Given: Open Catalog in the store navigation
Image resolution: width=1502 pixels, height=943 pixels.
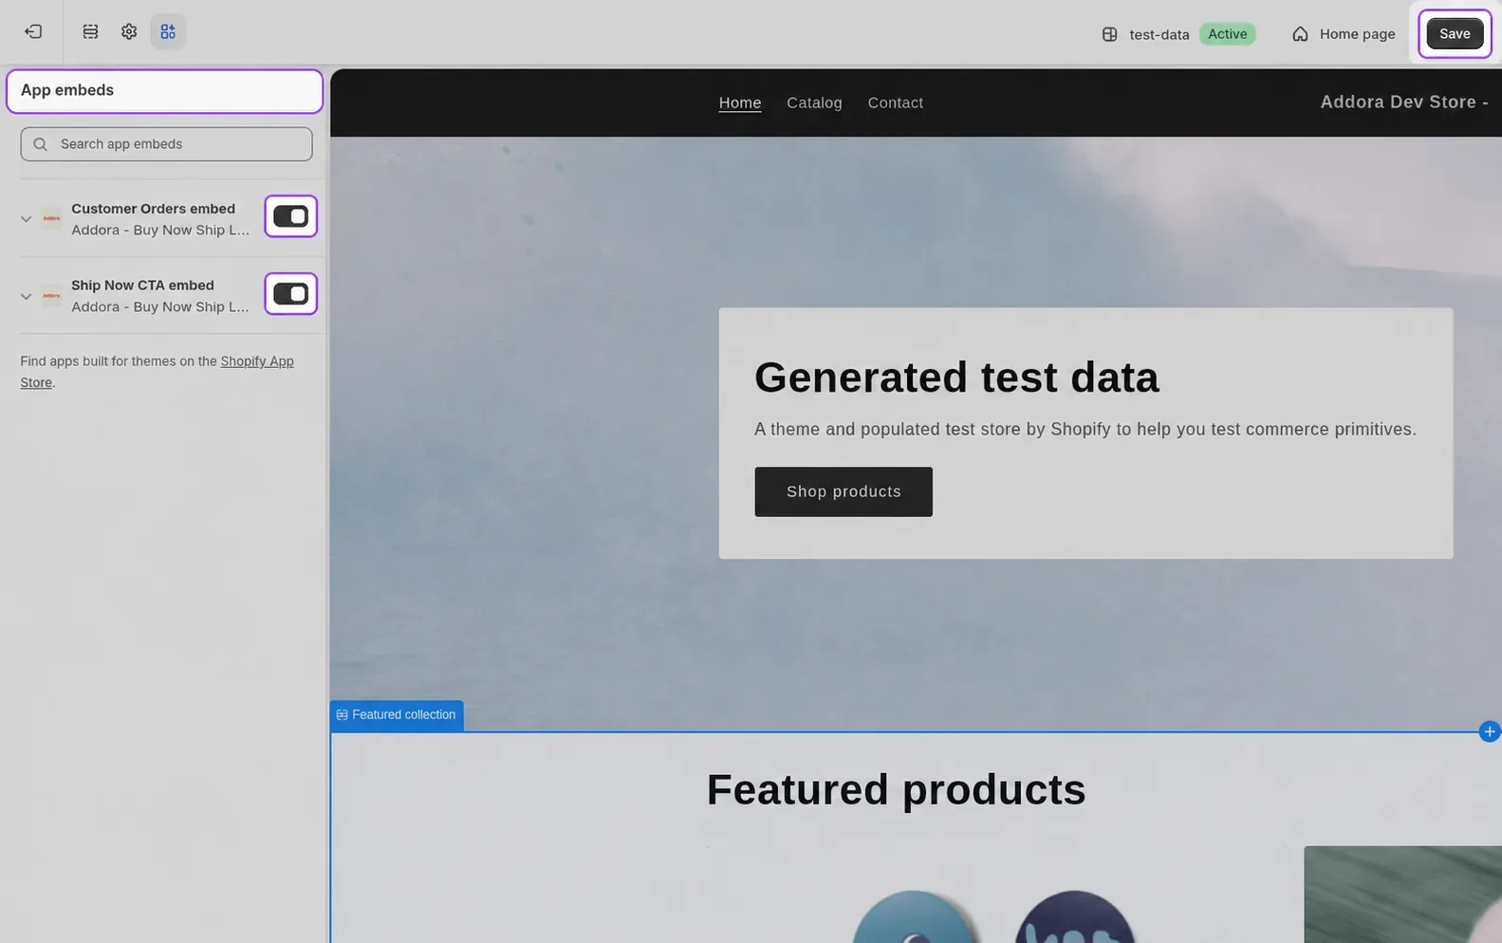Looking at the screenshot, I should [x=814, y=102].
